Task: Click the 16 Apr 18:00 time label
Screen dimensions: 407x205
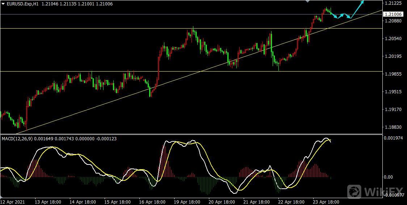Action: pos(152,202)
